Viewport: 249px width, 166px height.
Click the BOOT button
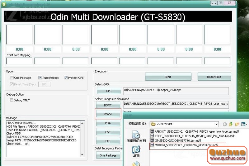click(x=108, y=105)
